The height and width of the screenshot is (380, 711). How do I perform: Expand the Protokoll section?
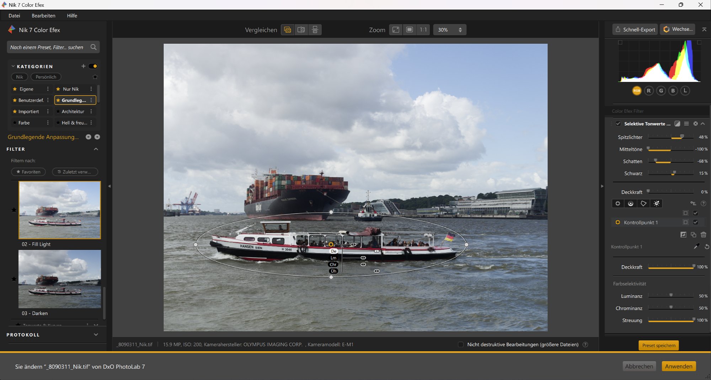[96, 334]
